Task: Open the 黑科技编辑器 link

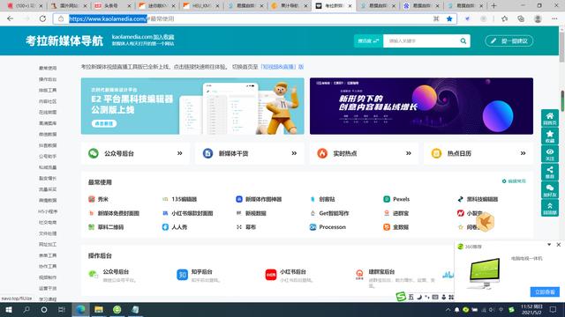Action: 482,199
